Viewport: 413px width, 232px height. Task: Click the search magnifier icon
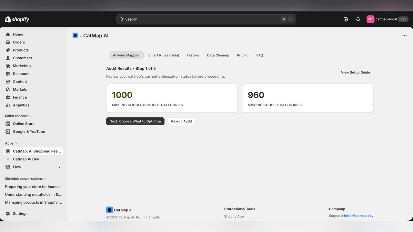(x=122, y=19)
